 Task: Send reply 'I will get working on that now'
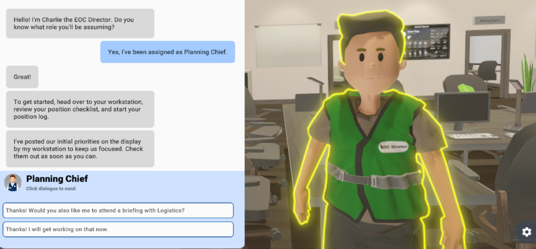pyautogui.click(x=118, y=229)
